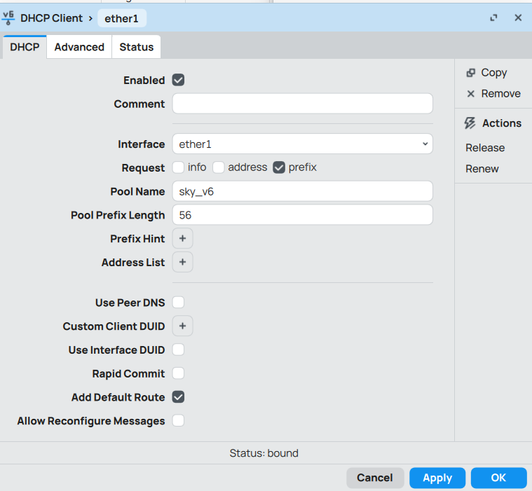This screenshot has width=532, height=491.
Task: Expand the dialog with the maximize icon
Action: pos(493,18)
